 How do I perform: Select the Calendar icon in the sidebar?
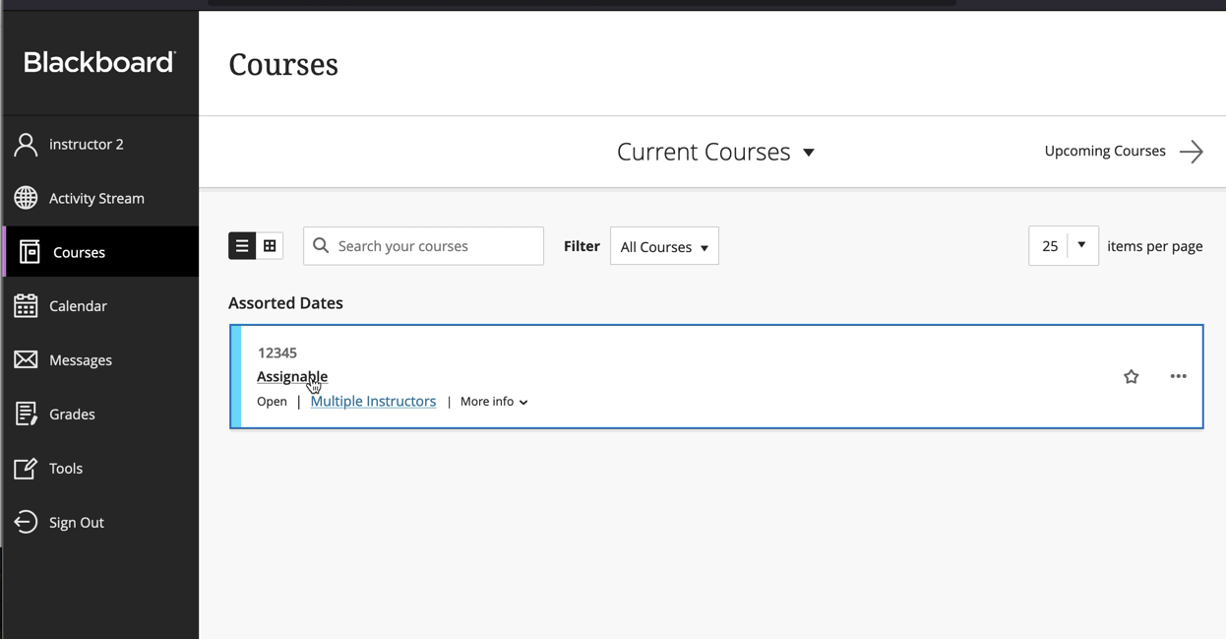click(26, 305)
